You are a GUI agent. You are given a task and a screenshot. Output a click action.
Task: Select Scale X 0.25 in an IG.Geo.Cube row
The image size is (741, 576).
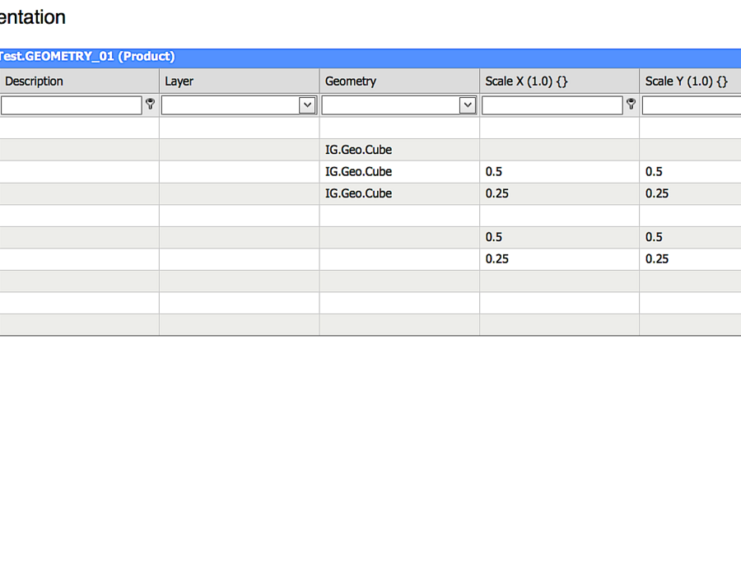click(560, 193)
